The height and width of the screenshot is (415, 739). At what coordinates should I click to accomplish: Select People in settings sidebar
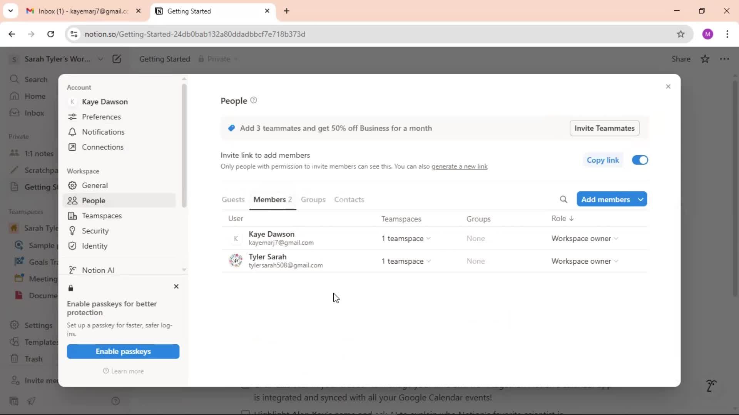coord(119,201)
